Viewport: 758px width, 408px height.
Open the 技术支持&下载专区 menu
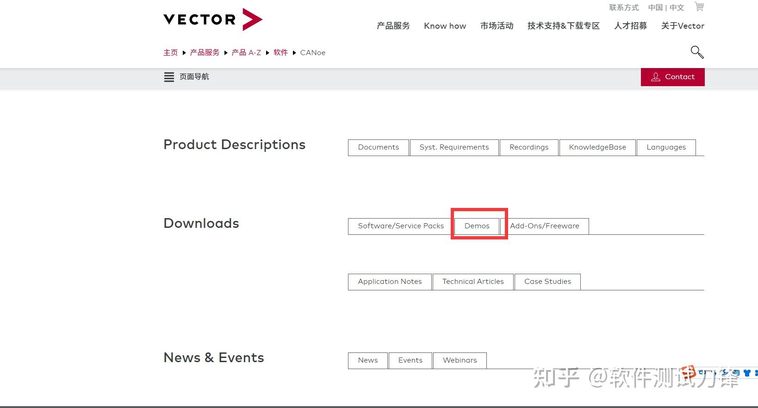tap(564, 26)
